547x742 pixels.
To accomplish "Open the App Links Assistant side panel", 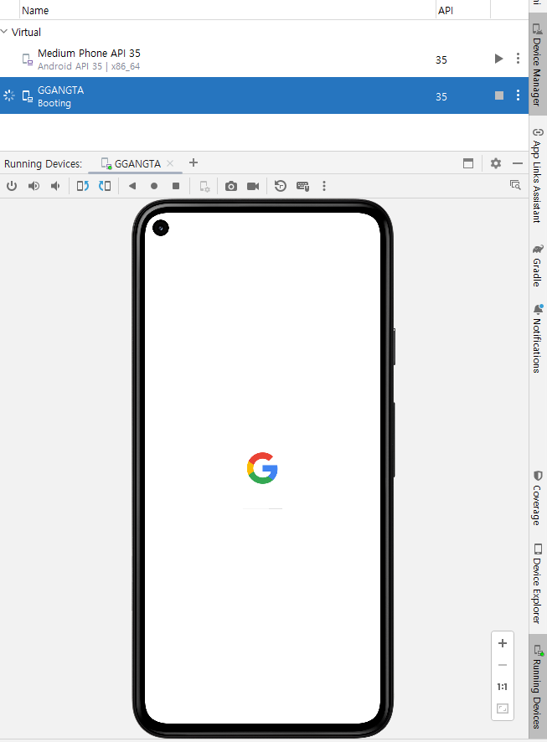I will (538, 176).
